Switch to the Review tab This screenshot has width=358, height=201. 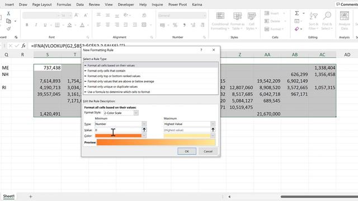pyautogui.click(x=94, y=4)
